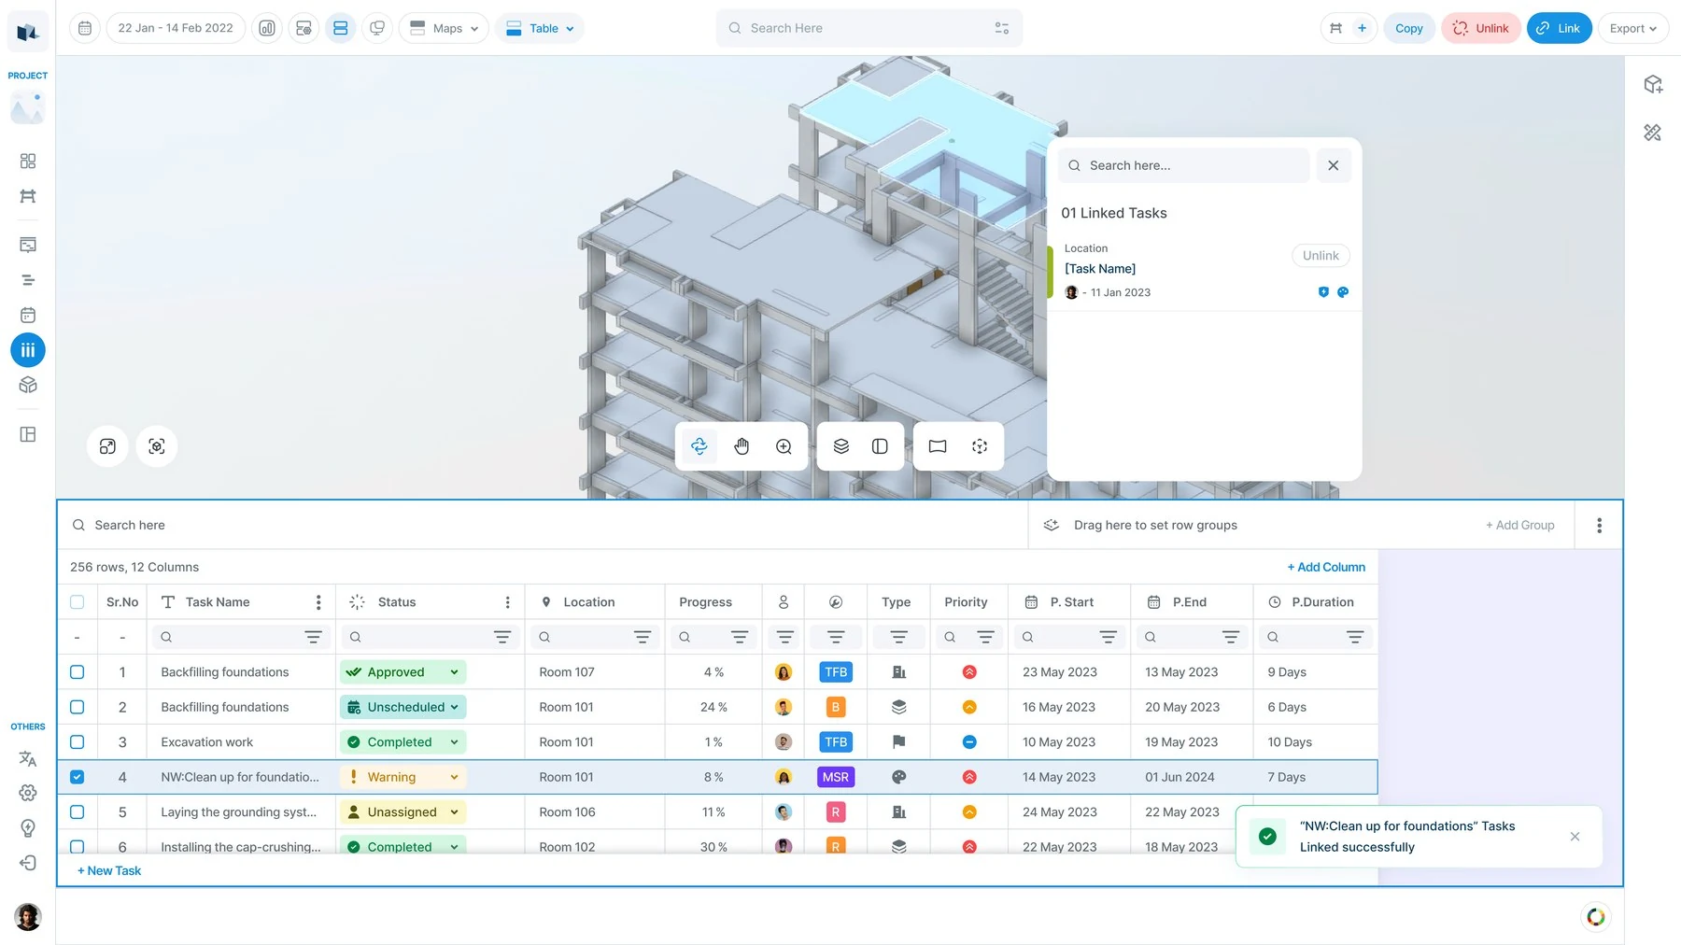This screenshot has height=945, width=1681.
Task: Open the Table view dropdown
Action: (540, 28)
